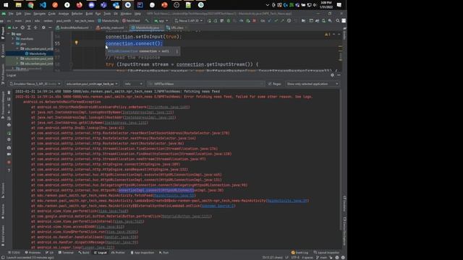The width and height of the screenshot is (463, 260).
Task: Open the App Inspection tool window
Action: (143, 253)
